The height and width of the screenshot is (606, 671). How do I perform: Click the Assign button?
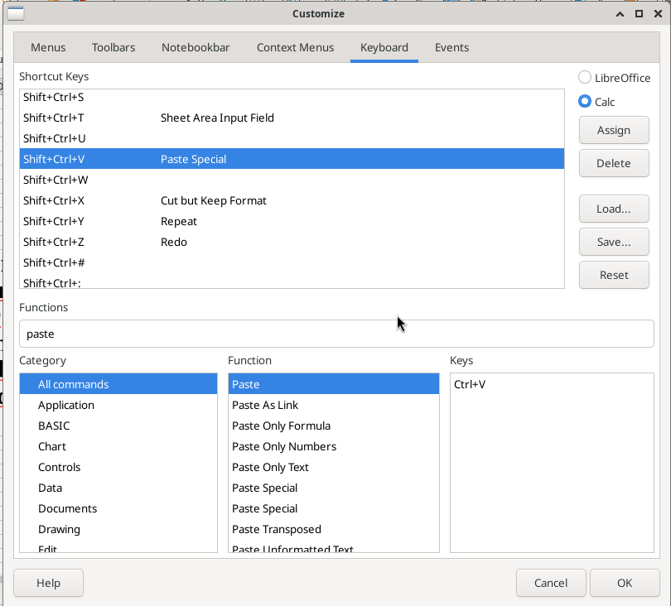tap(613, 130)
